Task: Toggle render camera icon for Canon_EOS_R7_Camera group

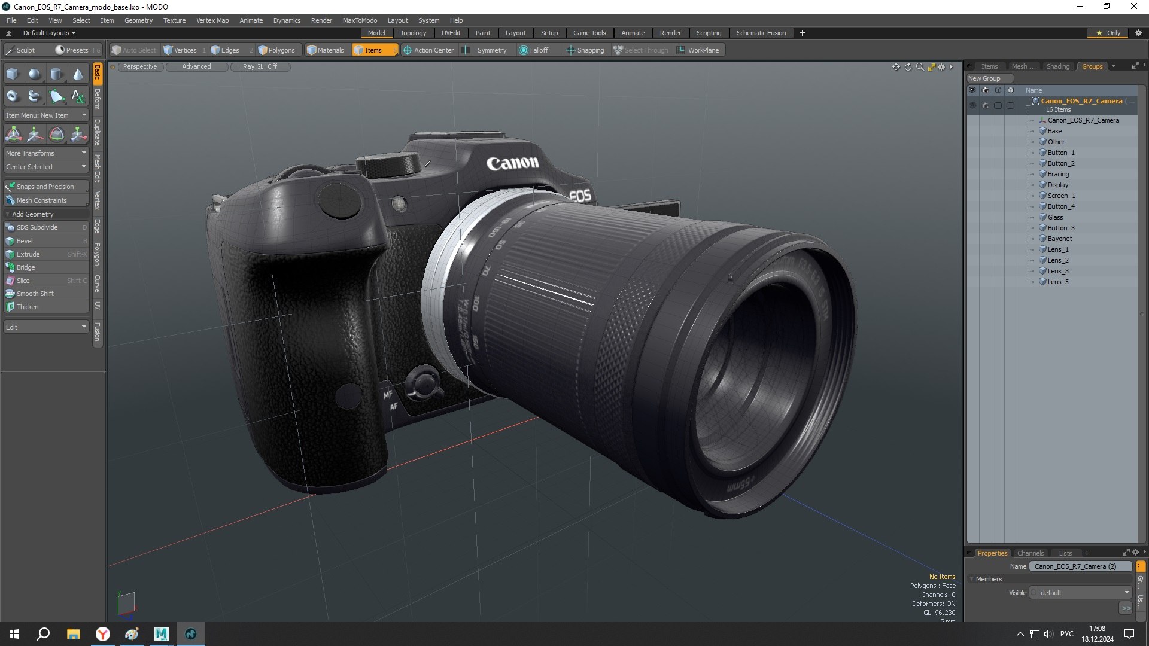Action: click(986, 105)
